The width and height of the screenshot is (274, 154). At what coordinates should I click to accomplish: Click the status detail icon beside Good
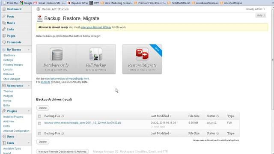215,123
